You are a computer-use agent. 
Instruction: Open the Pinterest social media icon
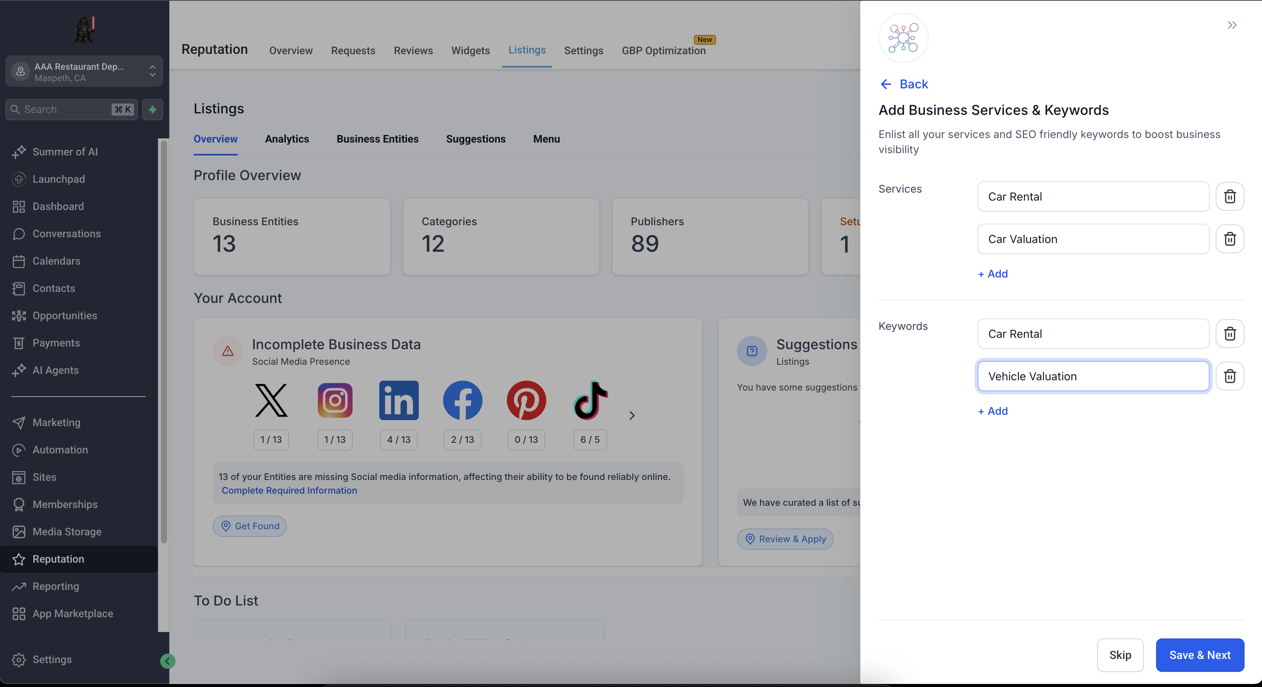click(x=526, y=400)
